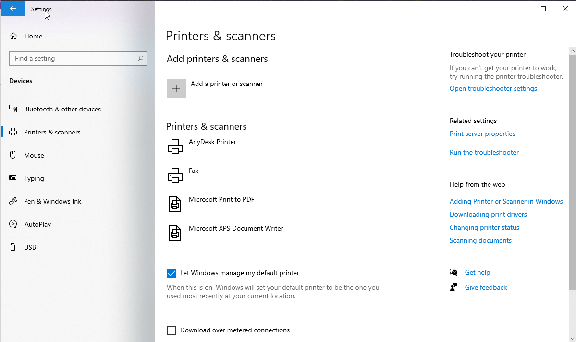
Task: Open the Typing settings page
Action: point(34,178)
